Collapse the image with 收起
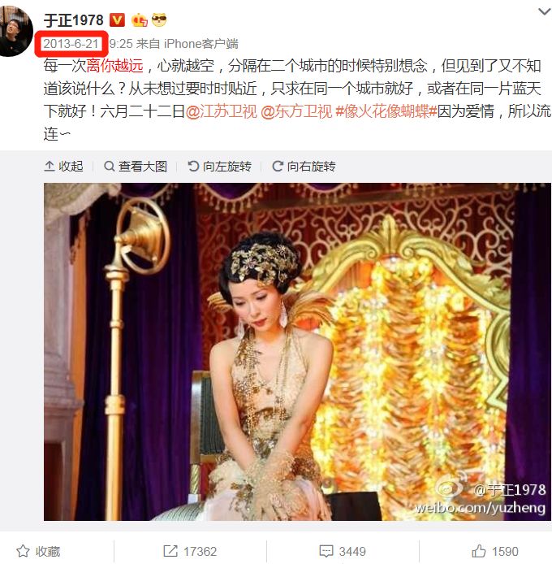This screenshot has height=564, width=552. click(63, 166)
